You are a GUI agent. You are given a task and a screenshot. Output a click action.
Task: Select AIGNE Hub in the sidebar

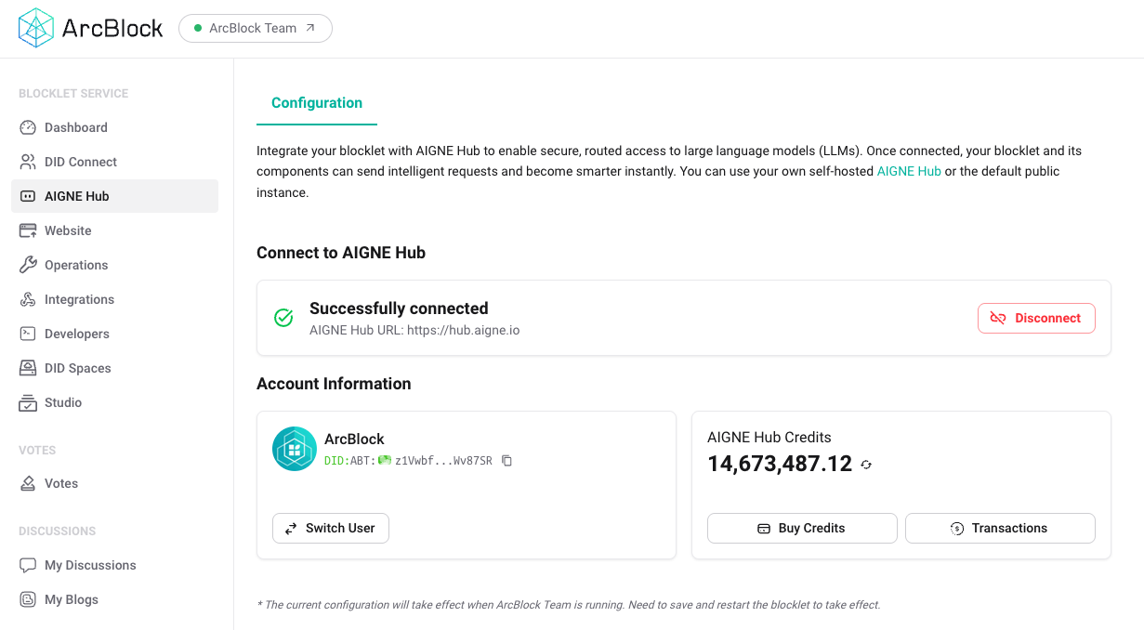point(77,196)
